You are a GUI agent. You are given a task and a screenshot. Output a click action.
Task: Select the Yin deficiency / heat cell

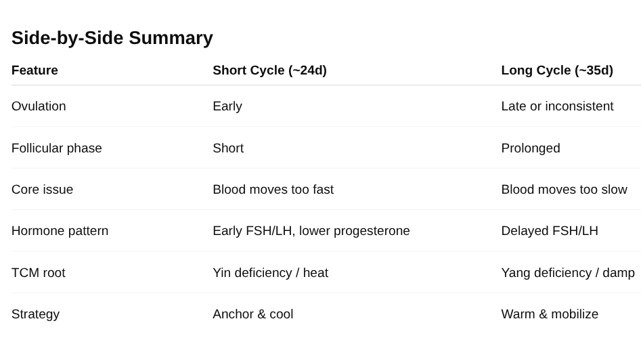(270, 273)
